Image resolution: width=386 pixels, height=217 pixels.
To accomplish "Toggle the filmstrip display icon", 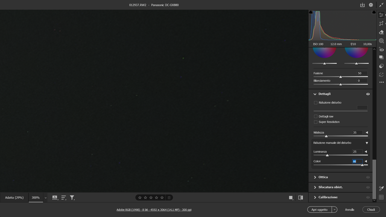I will click(55, 198).
